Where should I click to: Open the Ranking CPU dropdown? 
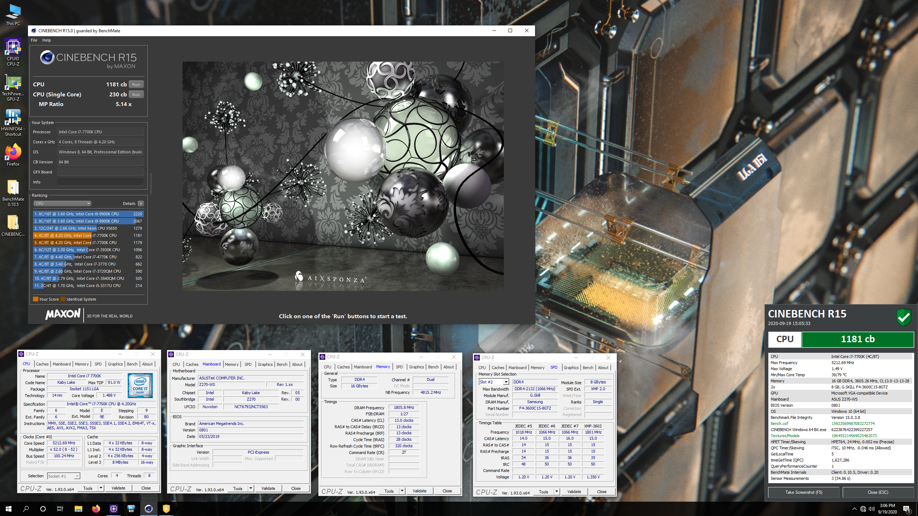[62, 204]
